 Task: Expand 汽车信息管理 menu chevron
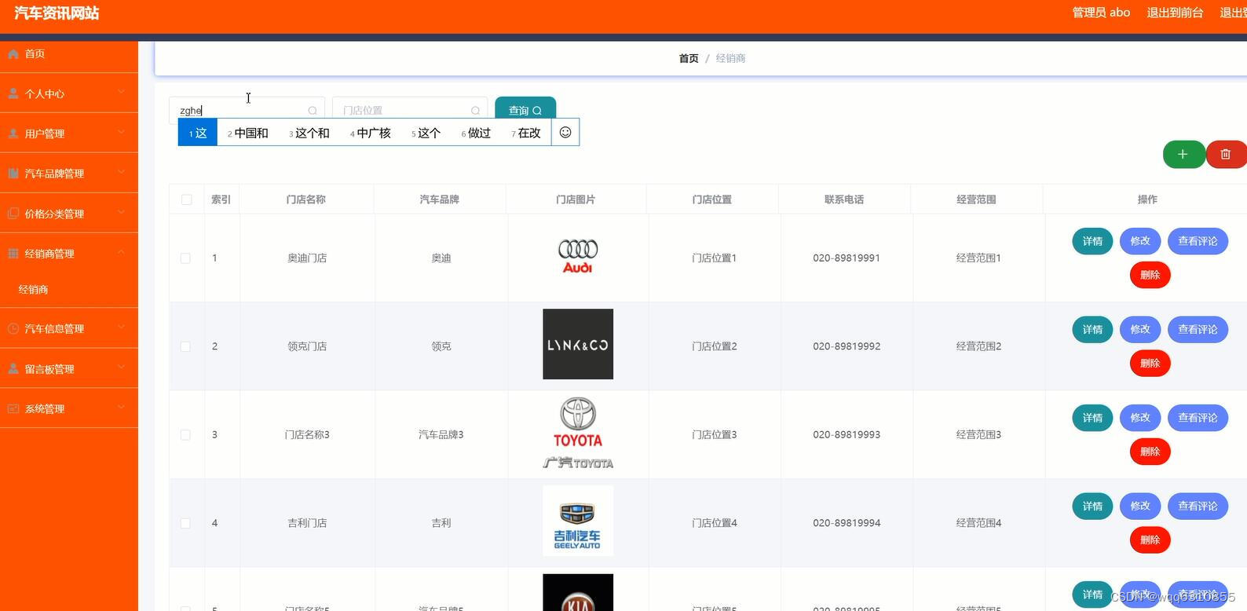121,327
